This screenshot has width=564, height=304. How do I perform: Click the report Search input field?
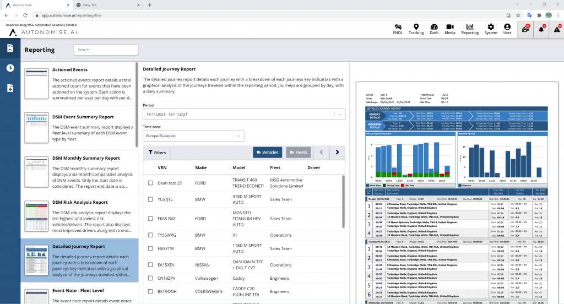106,50
